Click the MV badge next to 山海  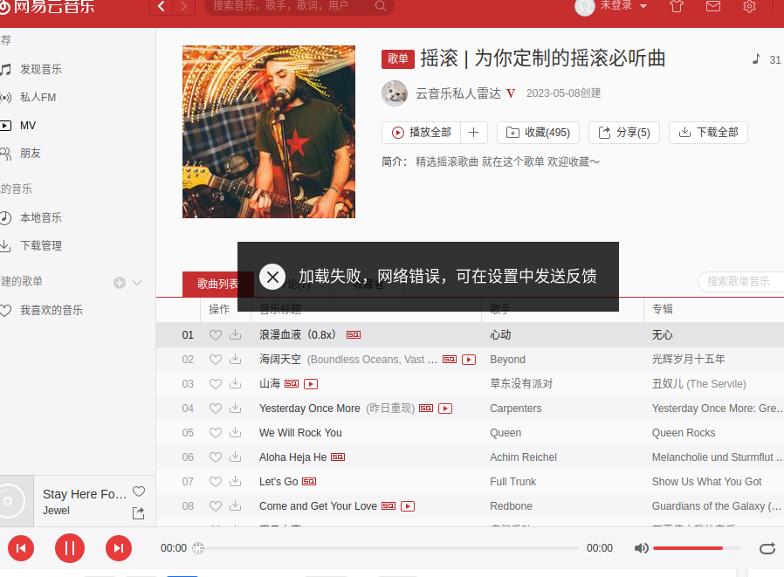click(x=311, y=383)
